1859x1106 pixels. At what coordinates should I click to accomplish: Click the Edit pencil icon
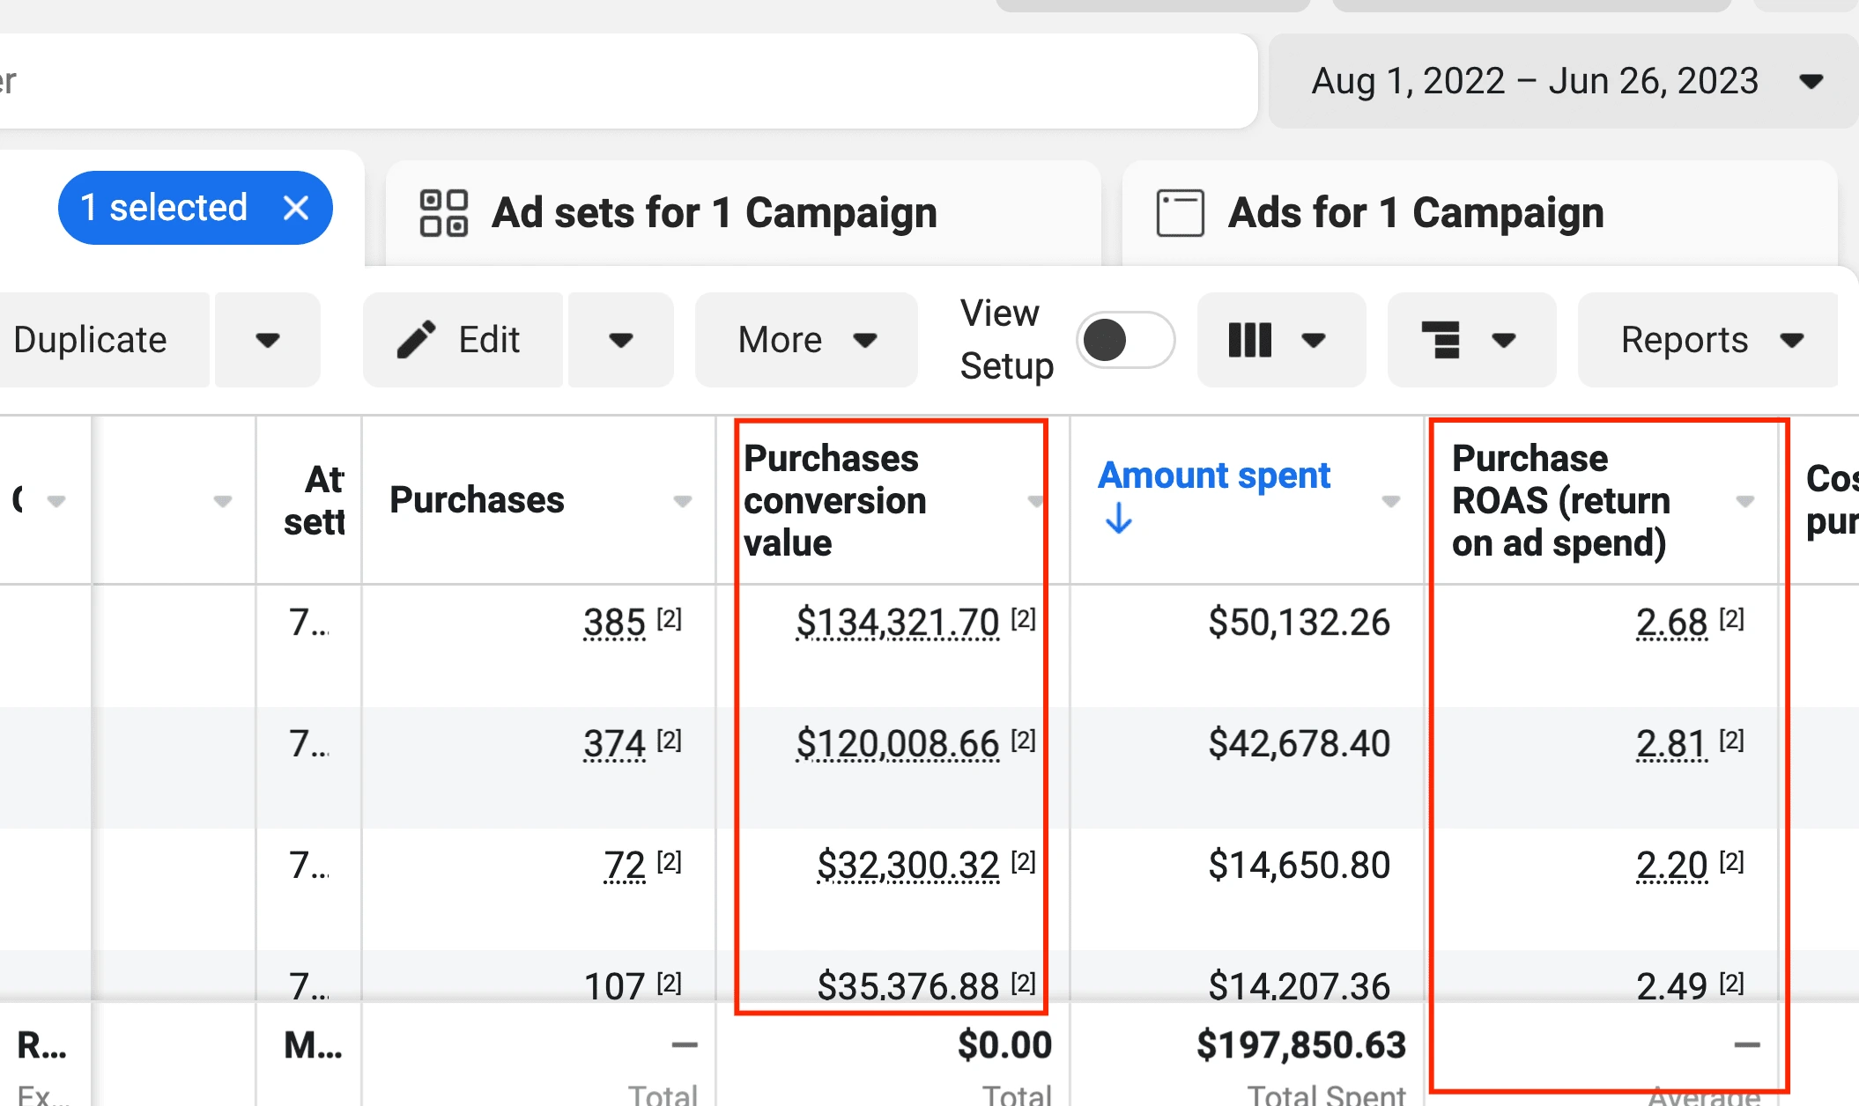point(416,340)
